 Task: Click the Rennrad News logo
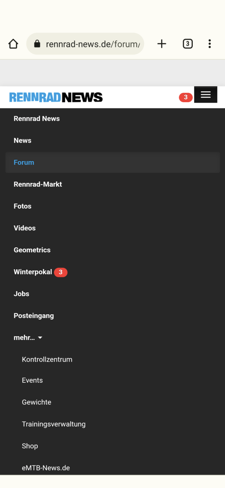coord(56,97)
